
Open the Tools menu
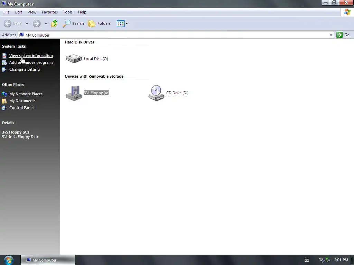[68, 12]
